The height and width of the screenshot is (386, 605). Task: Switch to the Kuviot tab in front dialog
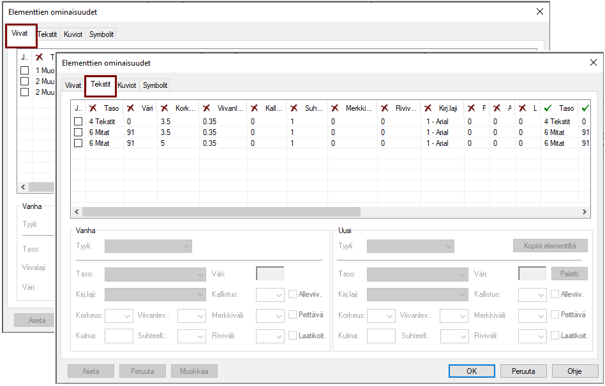click(127, 85)
